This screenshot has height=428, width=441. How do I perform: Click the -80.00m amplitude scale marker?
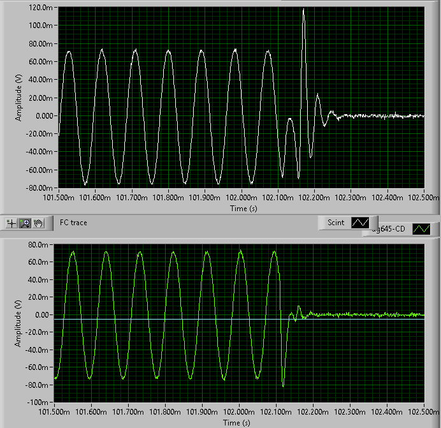(40, 188)
